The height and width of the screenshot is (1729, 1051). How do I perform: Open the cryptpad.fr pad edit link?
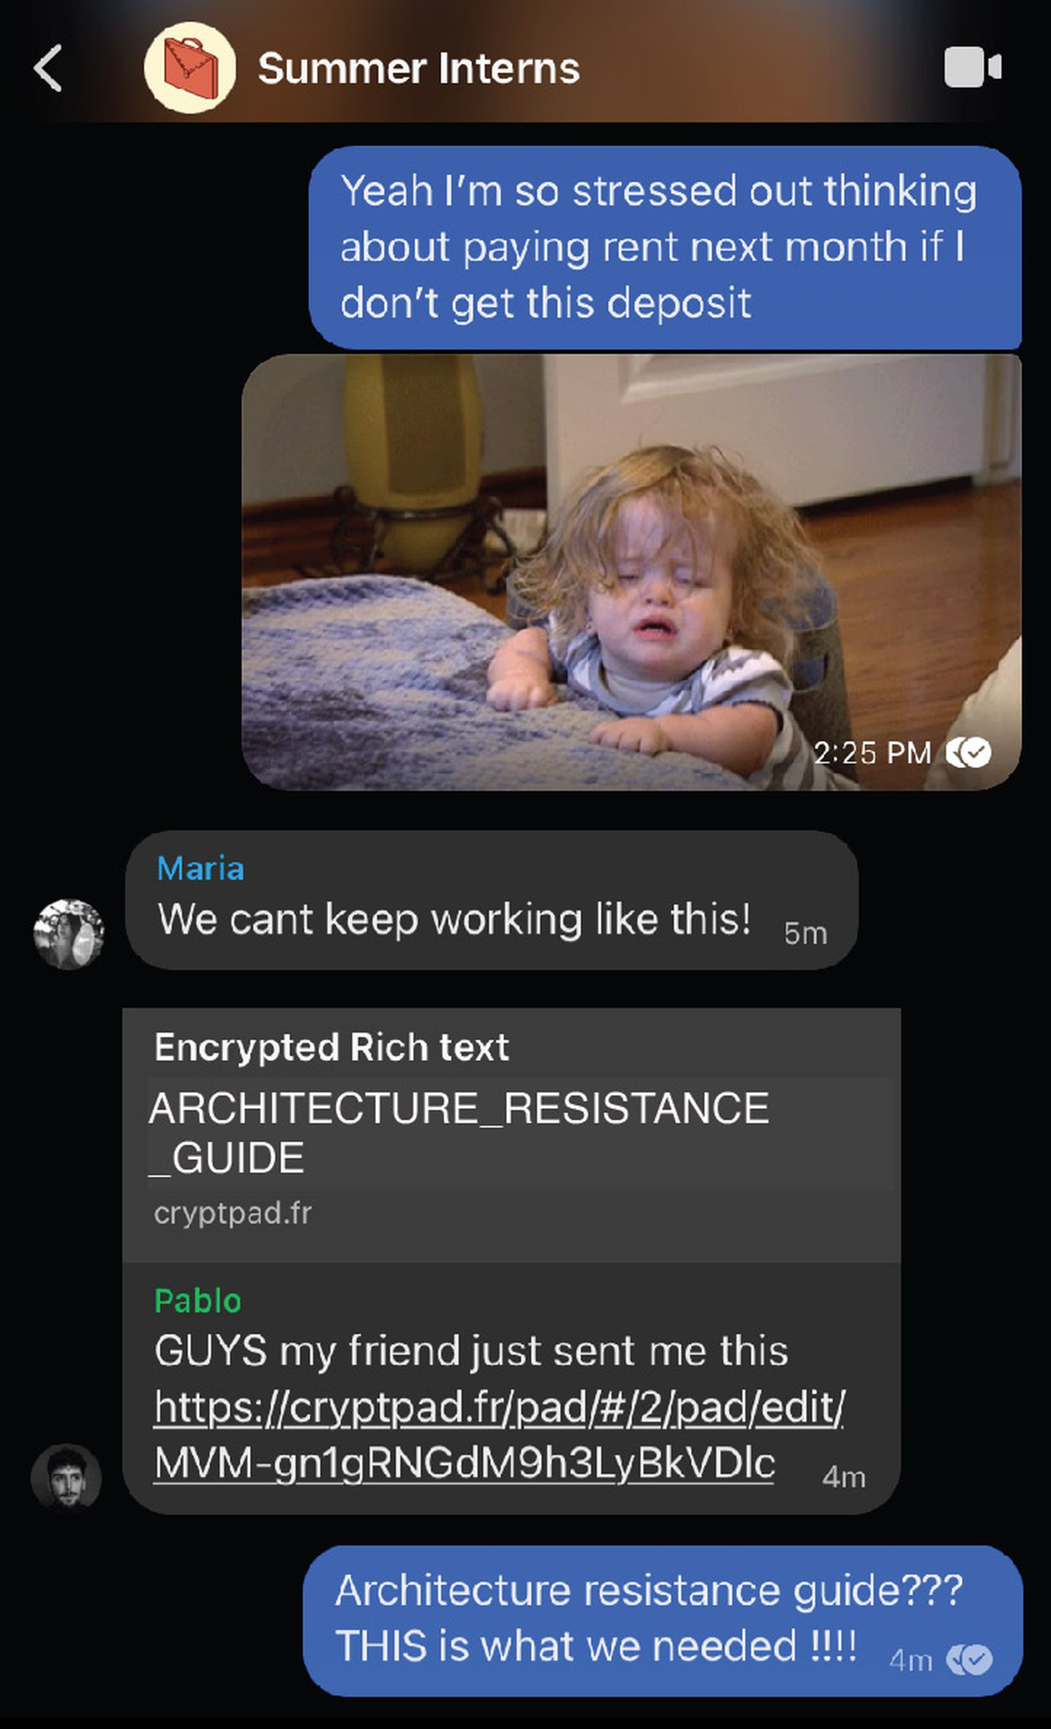click(x=499, y=1435)
